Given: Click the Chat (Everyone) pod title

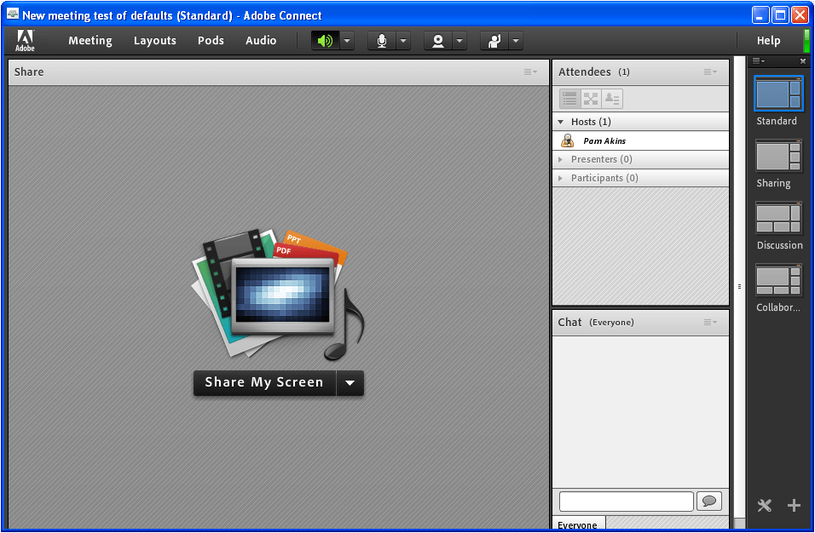Looking at the screenshot, I should click(x=596, y=323).
